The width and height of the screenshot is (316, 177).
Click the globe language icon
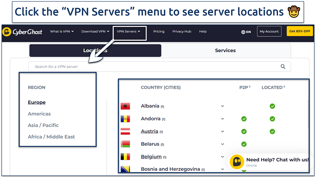pos(243,32)
